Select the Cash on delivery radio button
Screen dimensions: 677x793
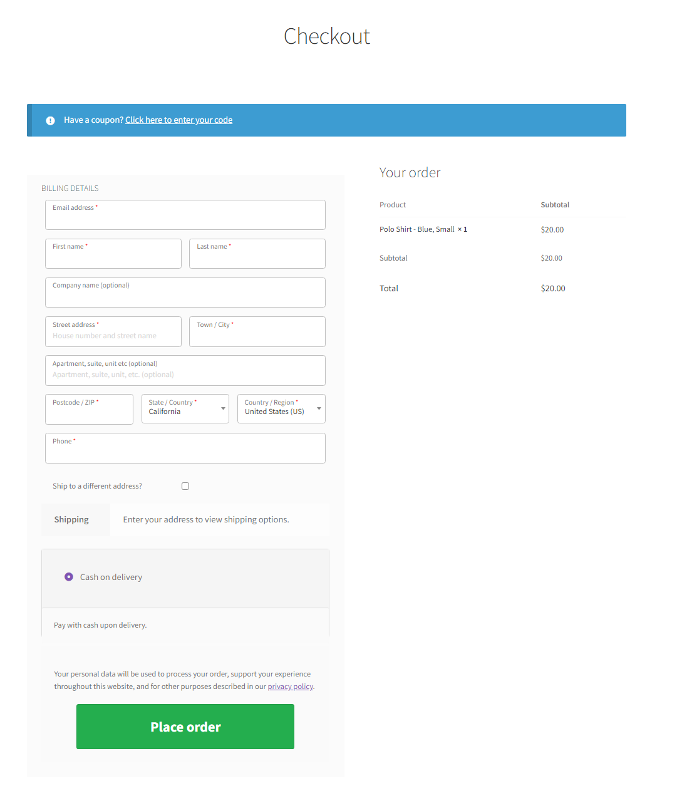point(69,577)
